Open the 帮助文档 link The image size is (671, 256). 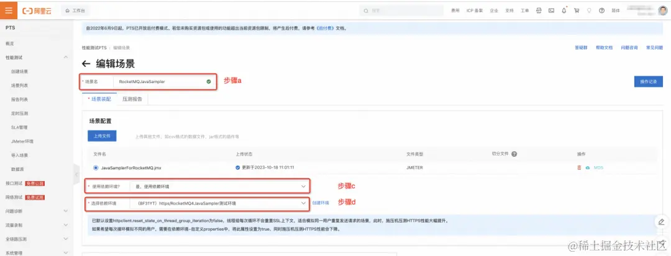605,48
